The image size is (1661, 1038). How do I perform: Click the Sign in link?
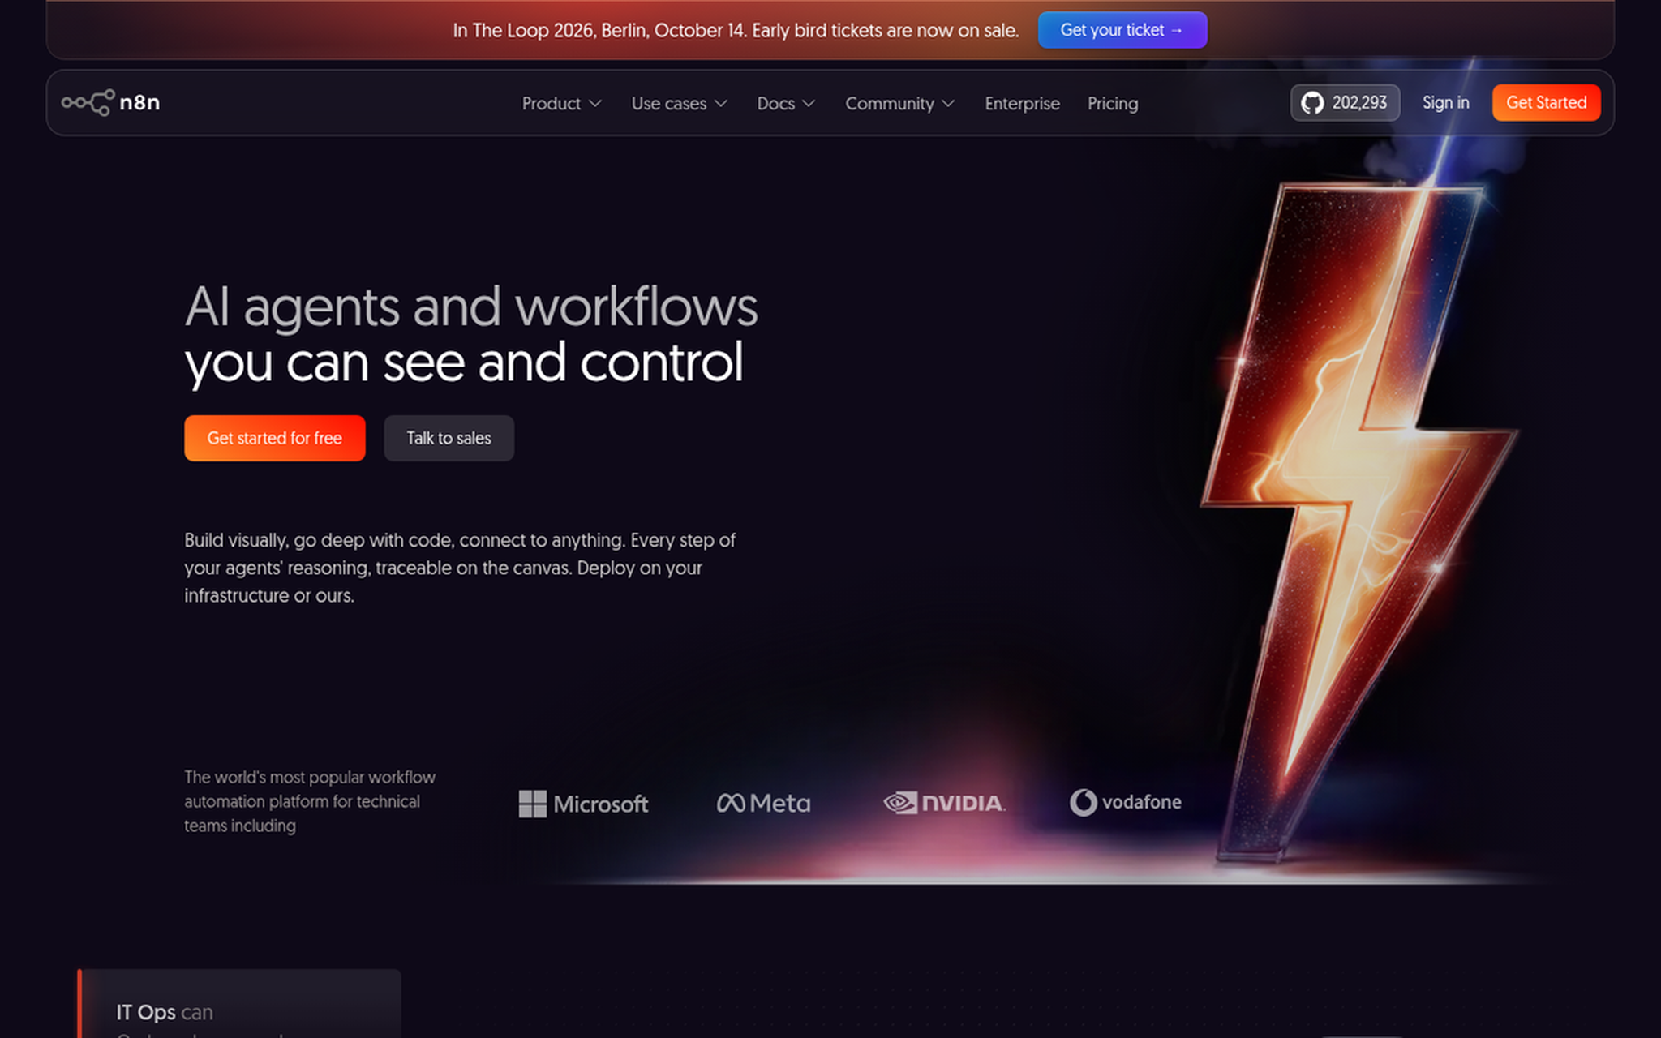pyautogui.click(x=1445, y=103)
